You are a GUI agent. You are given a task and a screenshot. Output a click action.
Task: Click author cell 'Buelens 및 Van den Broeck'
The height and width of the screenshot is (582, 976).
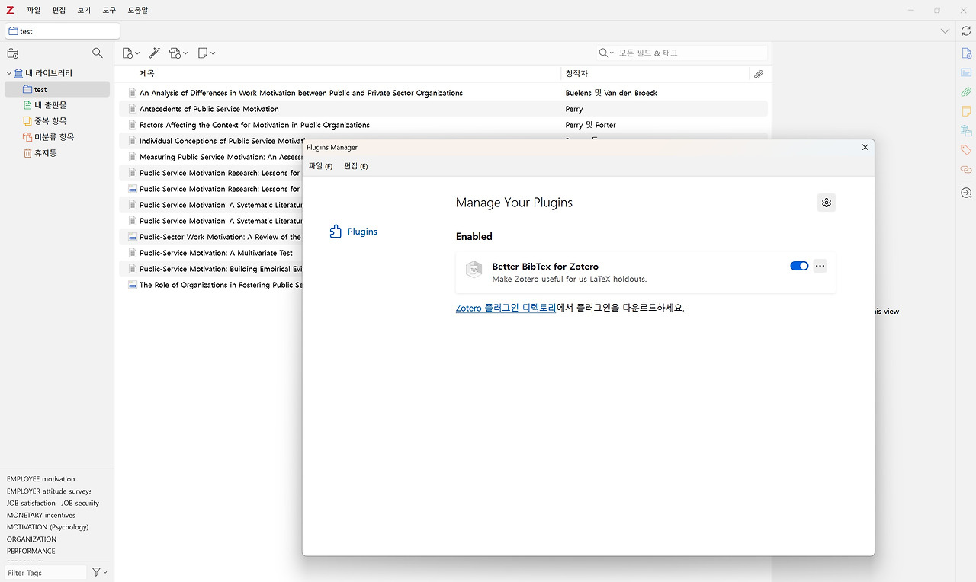(x=612, y=93)
